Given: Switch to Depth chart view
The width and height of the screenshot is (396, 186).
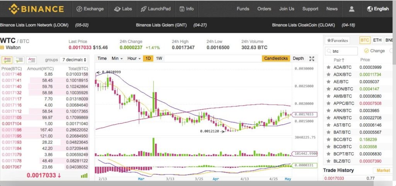Looking at the screenshot, I should [x=298, y=58].
